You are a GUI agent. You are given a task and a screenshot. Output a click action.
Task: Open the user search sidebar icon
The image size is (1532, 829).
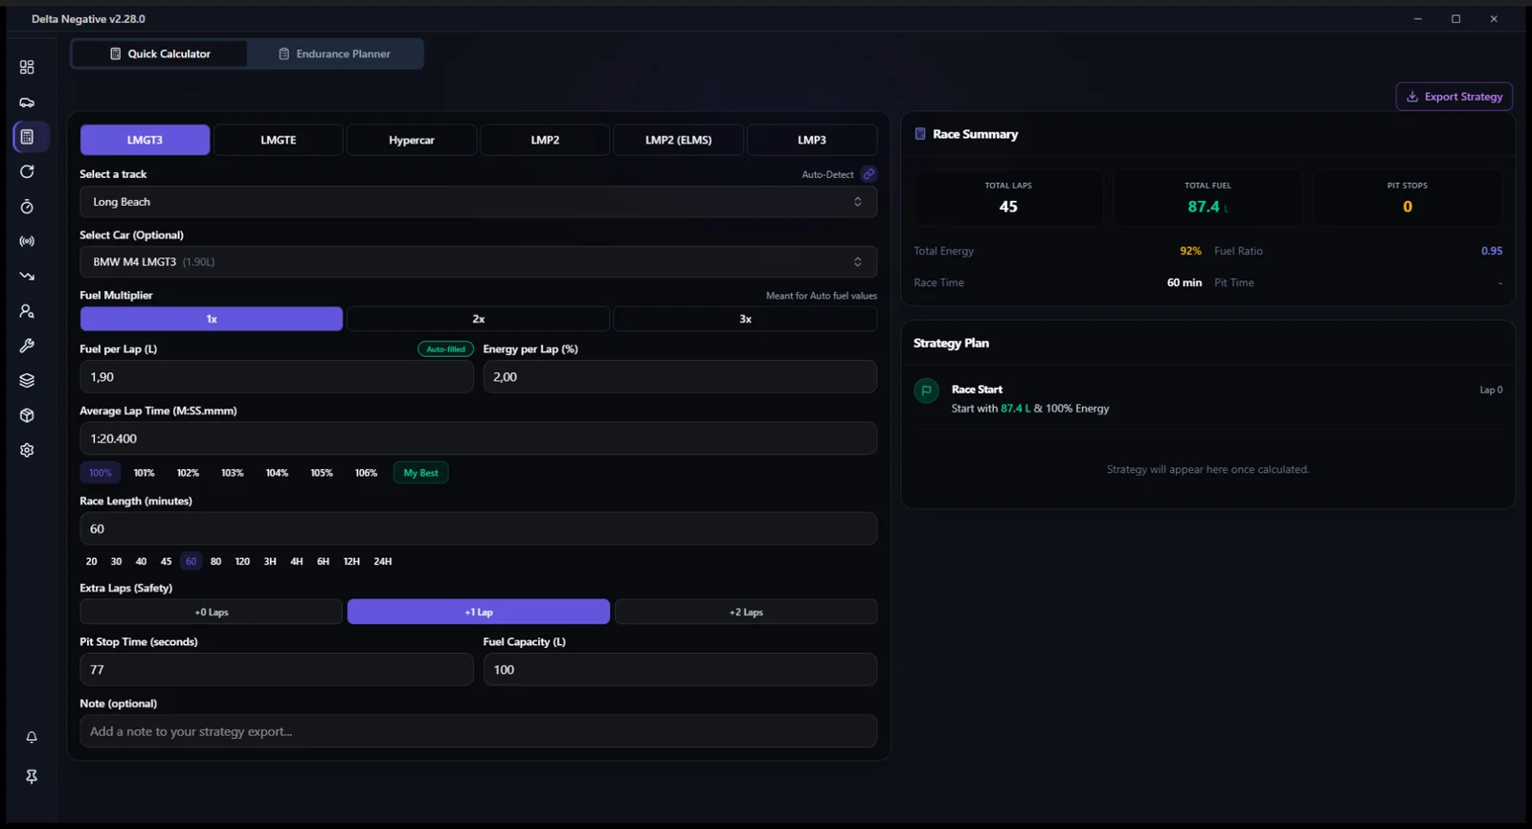[x=27, y=311]
